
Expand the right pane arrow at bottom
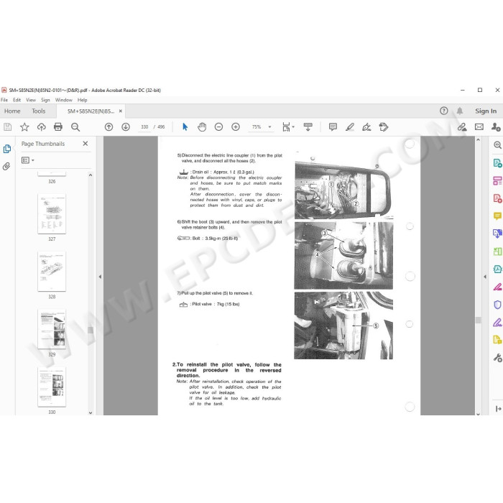pos(498,408)
